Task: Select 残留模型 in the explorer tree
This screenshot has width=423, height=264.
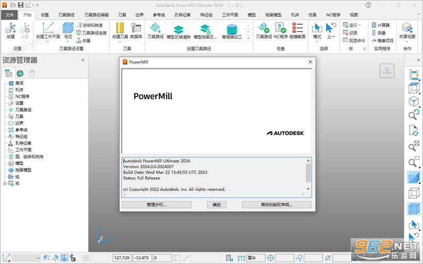Action: (23, 170)
